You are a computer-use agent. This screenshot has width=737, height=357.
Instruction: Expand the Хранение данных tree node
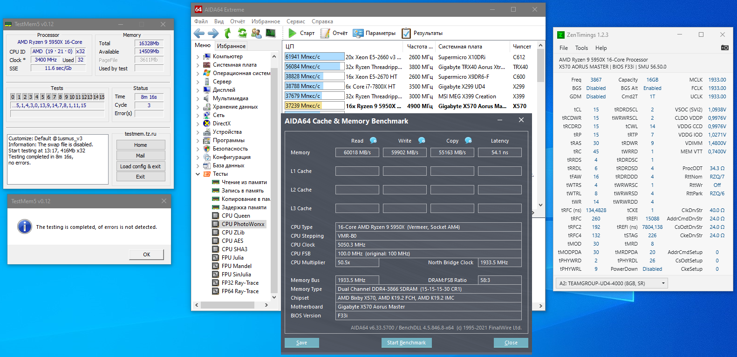click(x=198, y=107)
